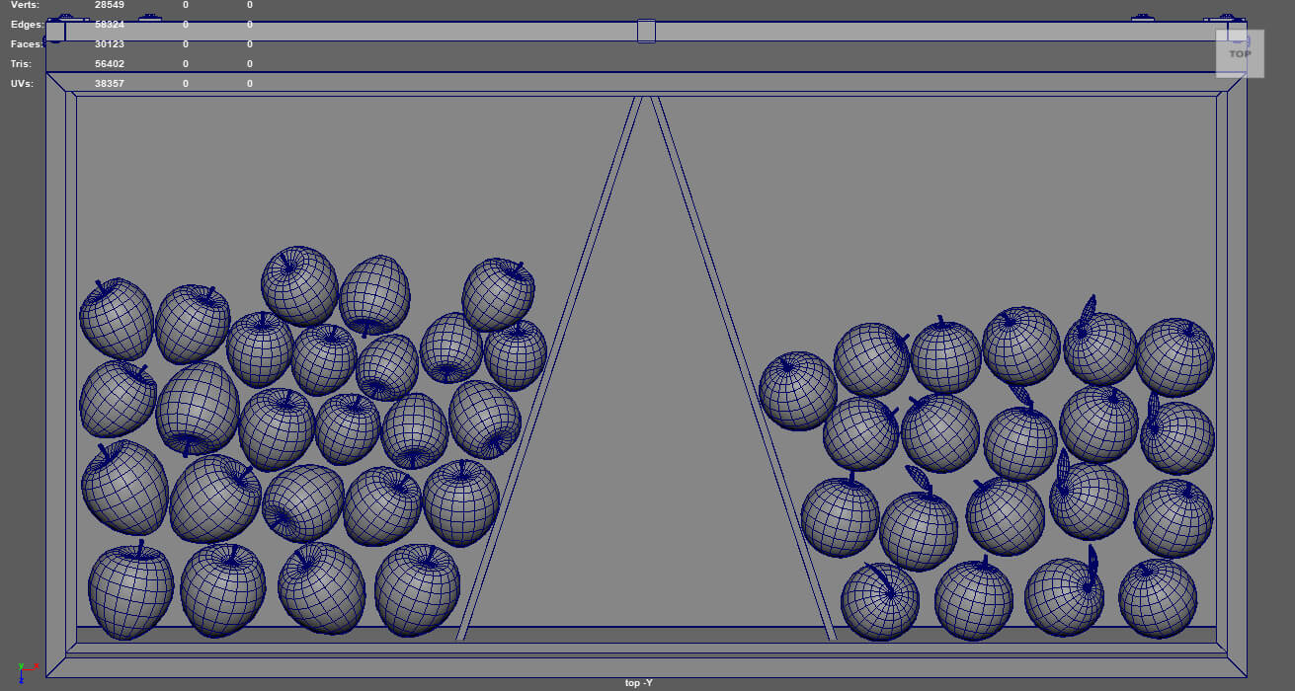Select the 'Verts:' heads-up display label
This screenshot has height=691, width=1295.
pos(25,5)
